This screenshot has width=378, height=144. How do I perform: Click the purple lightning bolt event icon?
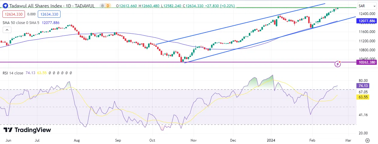tap(338, 64)
